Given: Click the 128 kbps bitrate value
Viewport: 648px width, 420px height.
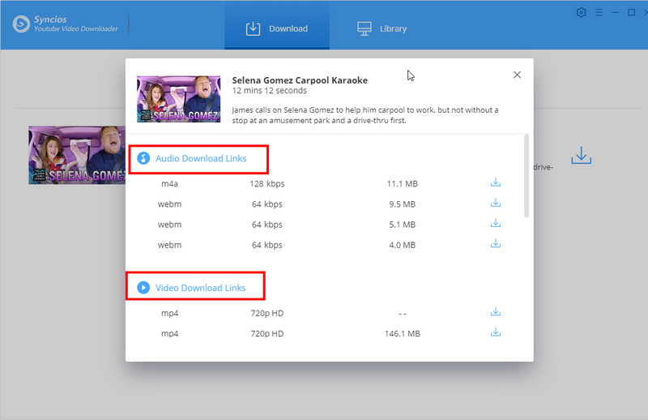Looking at the screenshot, I should 267,184.
